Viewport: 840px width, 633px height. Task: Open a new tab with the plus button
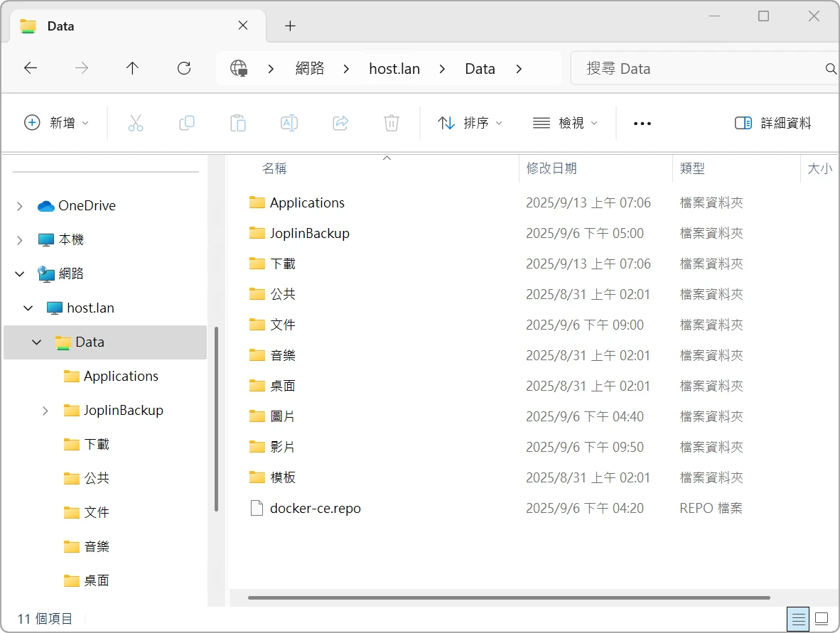[x=289, y=26]
